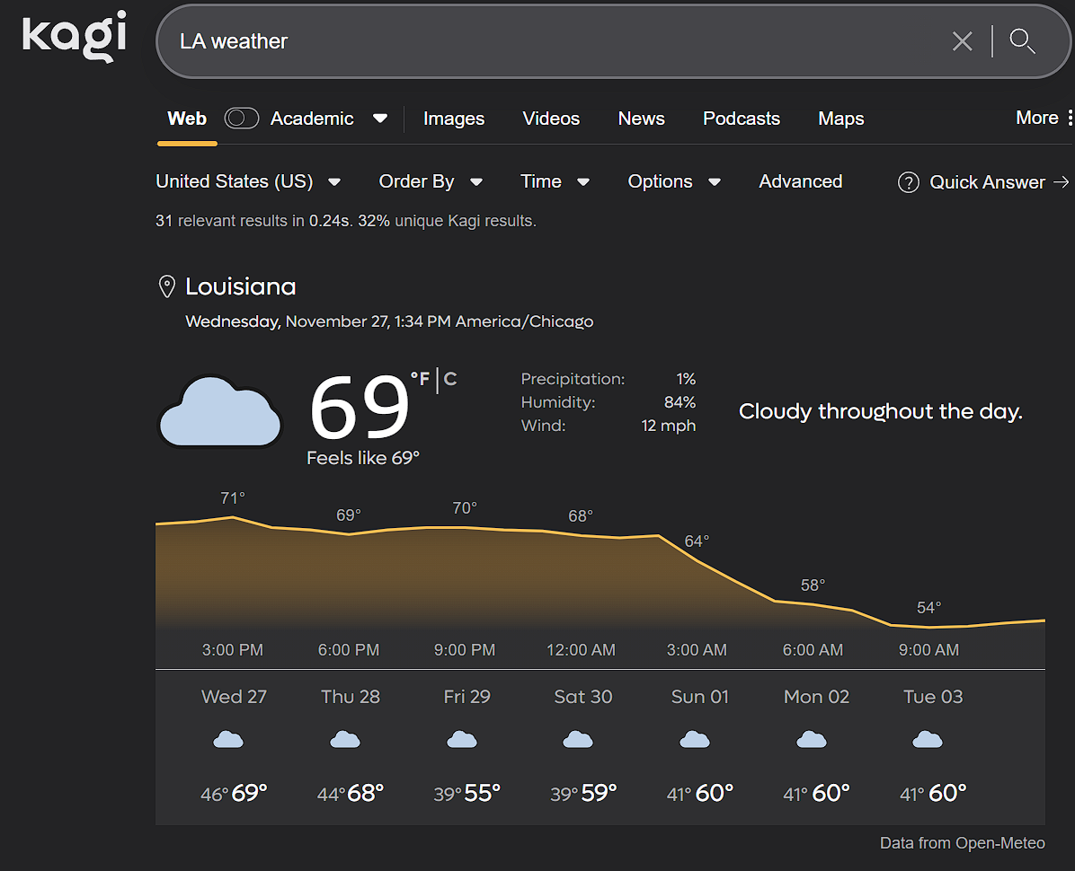Click the Quick Answer question mark icon
Screen dimensions: 1075x871
tap(908, 182)
